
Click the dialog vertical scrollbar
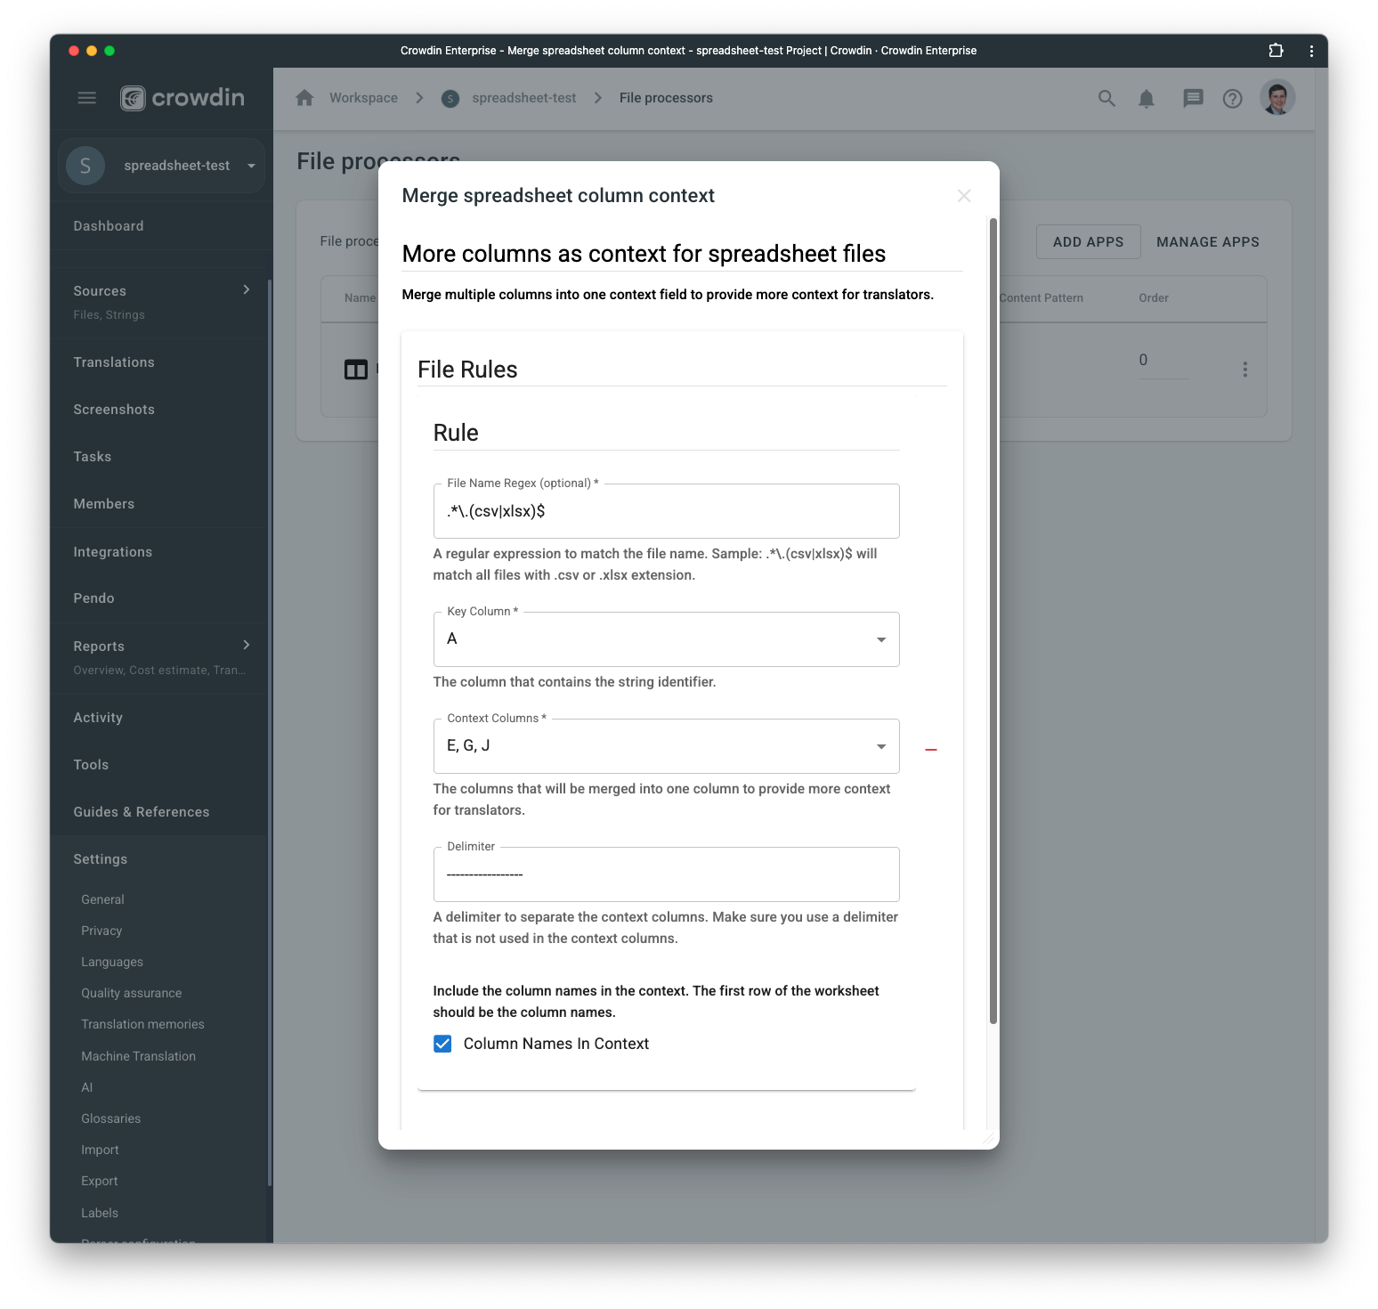point(993,621)
